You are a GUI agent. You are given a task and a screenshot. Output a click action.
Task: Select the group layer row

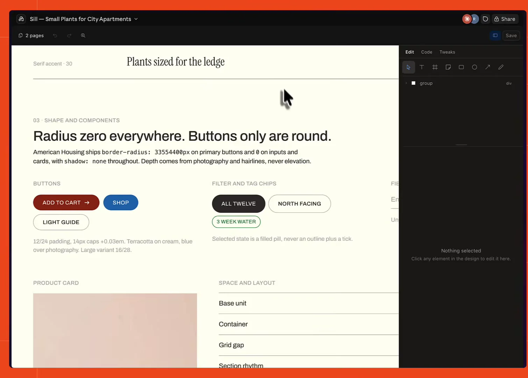[x=461, y=83]
